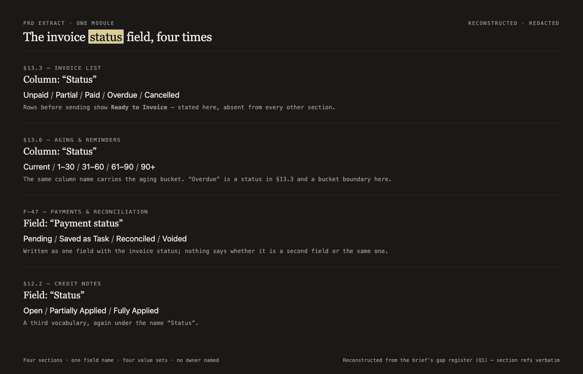Viewport: 583px width, 374px height.
Task: Select the "Current" aging bucket
Action: pyautogui.click(x=37, y=167)
